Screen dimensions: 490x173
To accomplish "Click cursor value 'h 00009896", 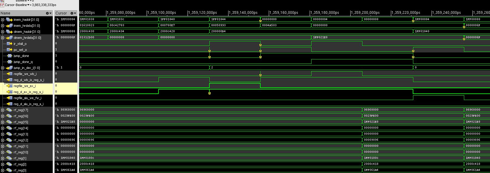I will pyautogui.click(x=65, y=140).
